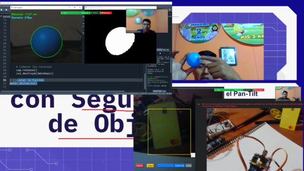Click the new file icon in Spyder toolbar

pyautogui.click(x=1, y=9)
